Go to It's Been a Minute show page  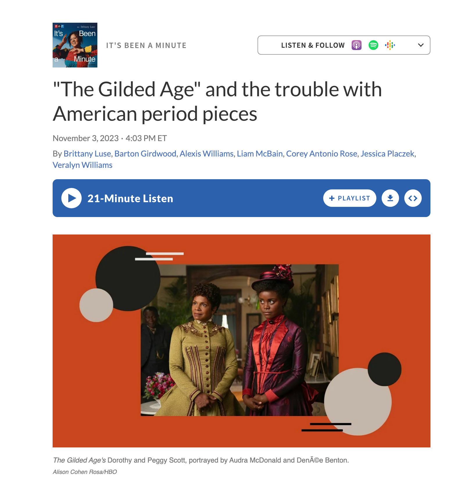click(146, 45)
